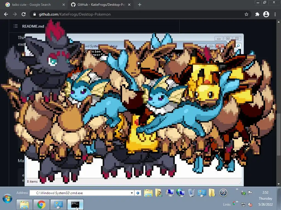
Task: Open the plain yellow folder toolbar icon
Action: (x=212, y=193)
